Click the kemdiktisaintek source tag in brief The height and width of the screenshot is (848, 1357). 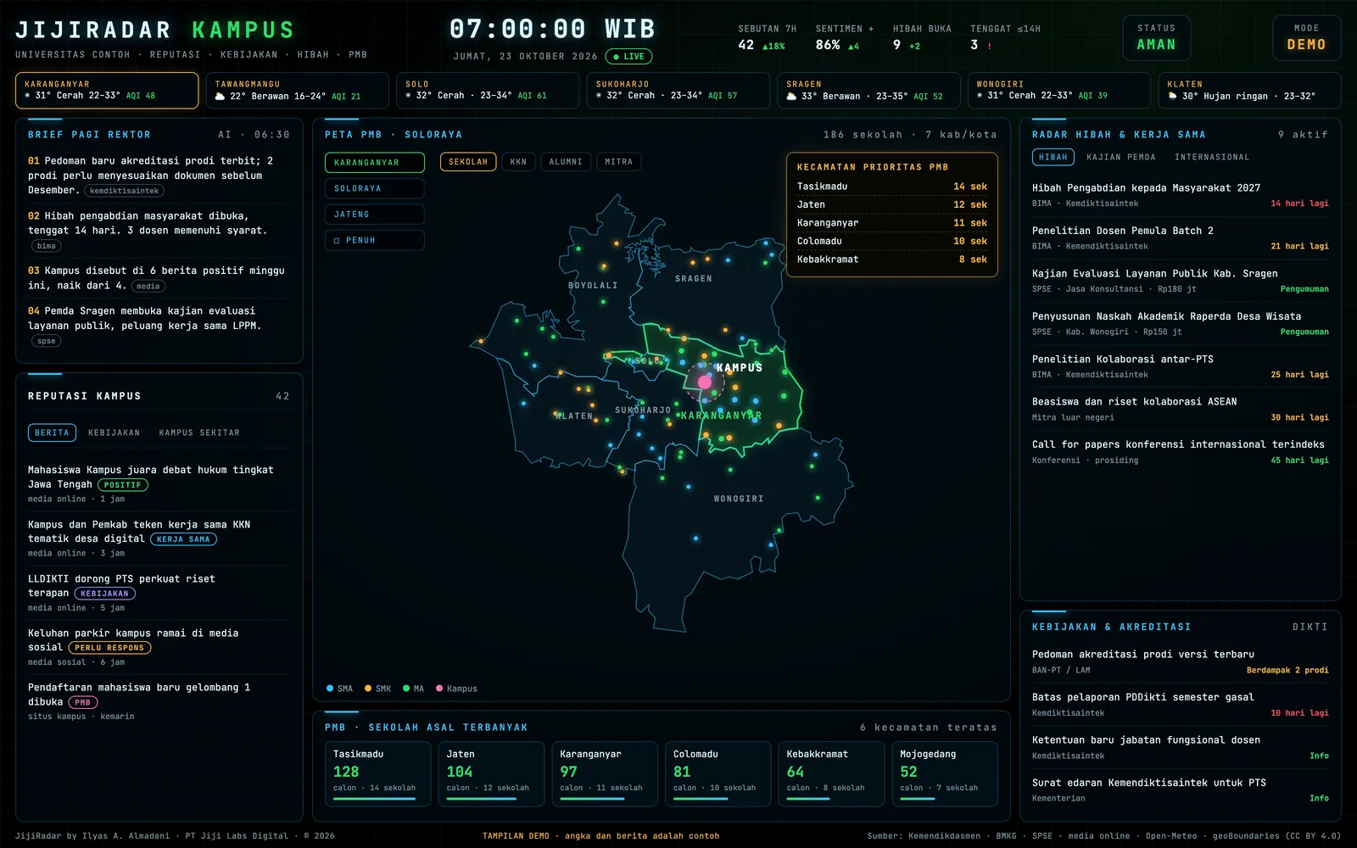pyautogui.click(x=124, y=192)
